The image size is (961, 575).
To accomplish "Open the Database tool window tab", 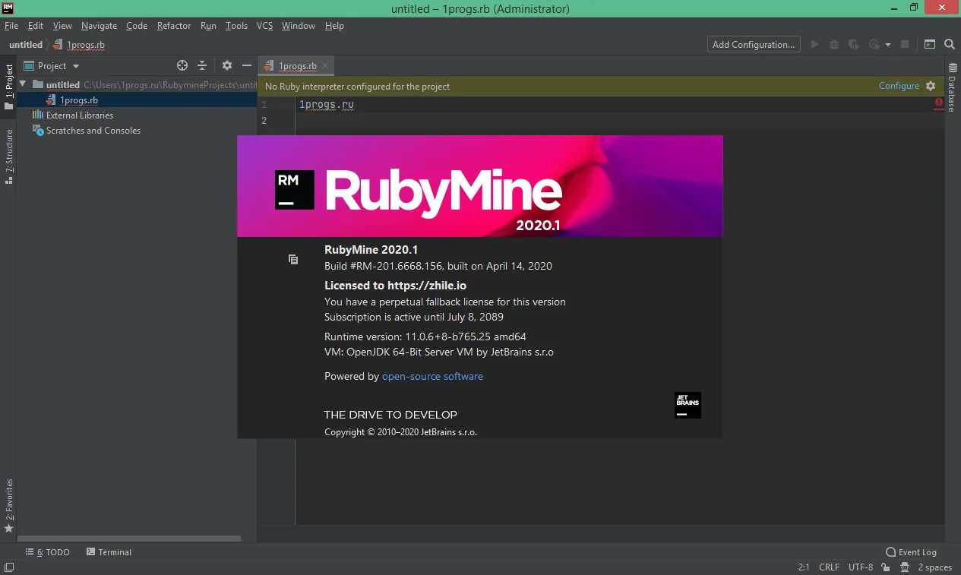I will (952, 89).
